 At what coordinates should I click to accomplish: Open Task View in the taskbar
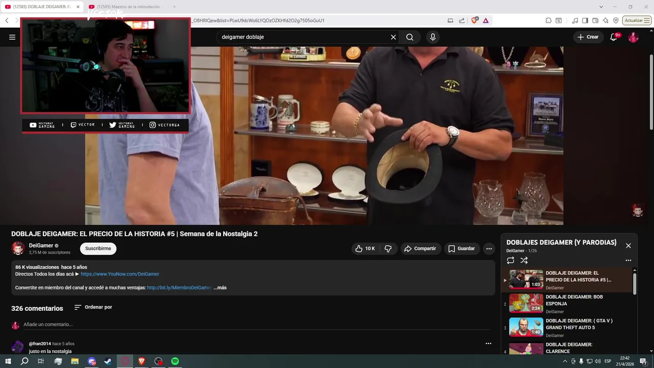[41, 361]
